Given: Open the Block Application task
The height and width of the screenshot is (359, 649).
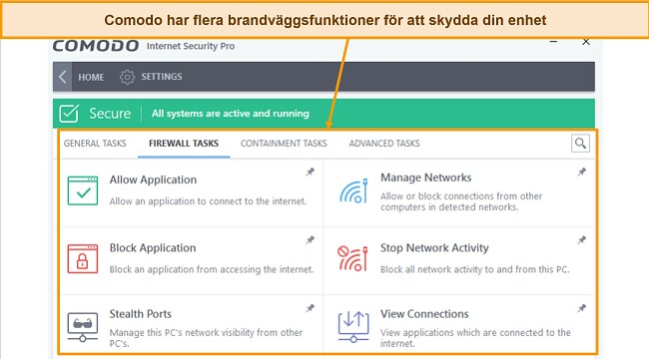Looking at the screenshot, I should click(153, 248).
